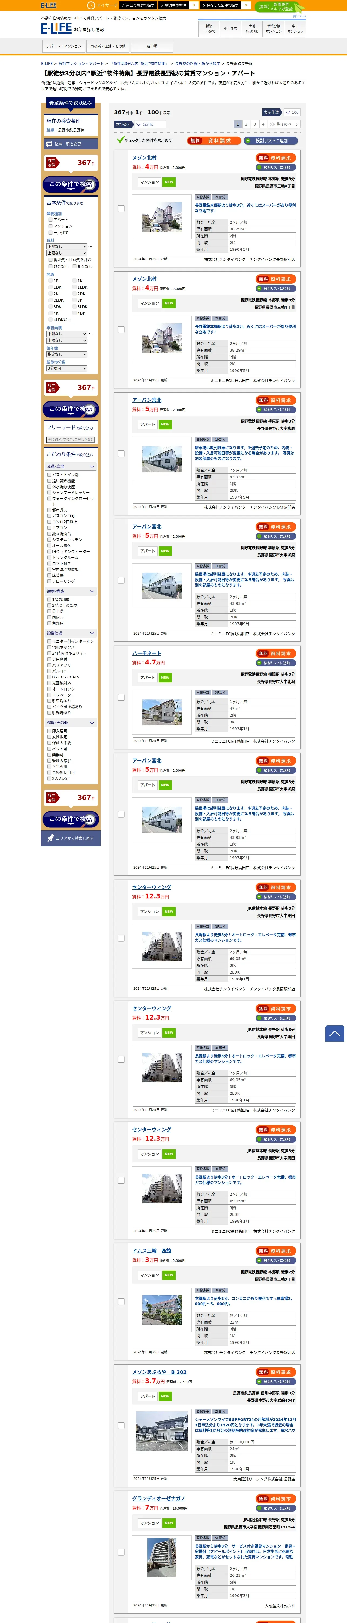Open the 土地(売り地) category

point(252,29)
